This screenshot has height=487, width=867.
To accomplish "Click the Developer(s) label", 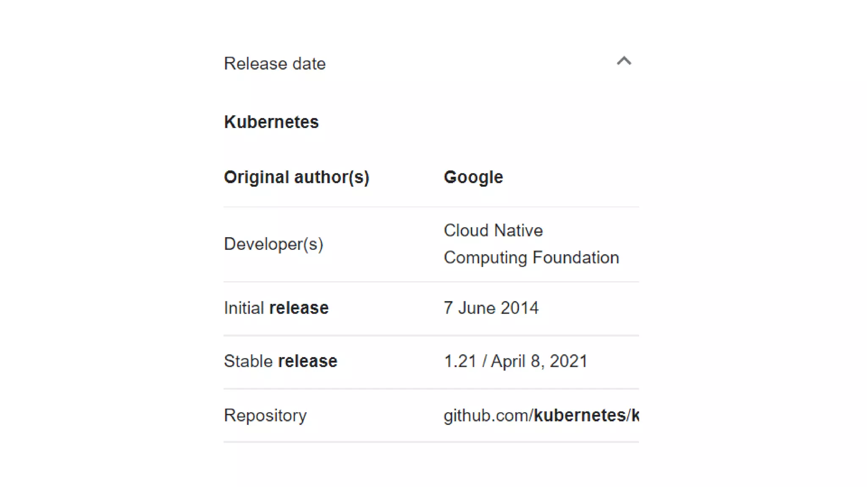I will 273,244.
